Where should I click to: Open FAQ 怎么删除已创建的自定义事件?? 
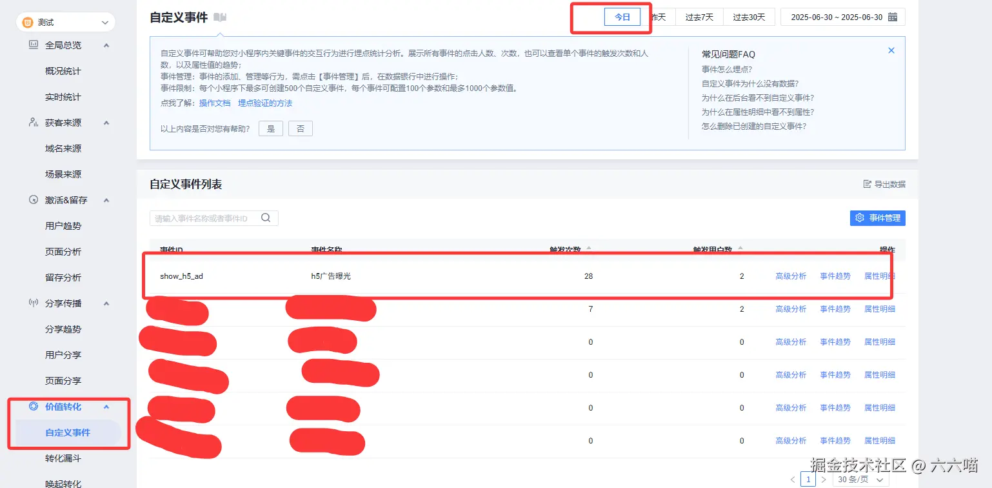click(x=754, y=126)
